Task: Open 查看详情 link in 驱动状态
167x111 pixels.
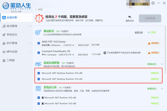Action: 139,32
